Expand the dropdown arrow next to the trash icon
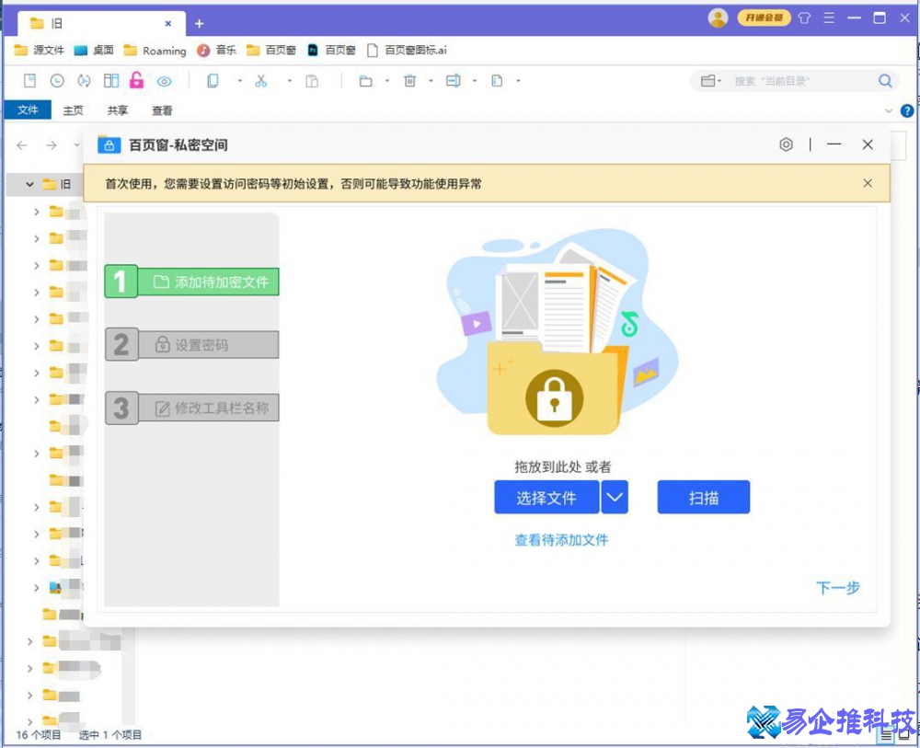This screenshot has width=920, height=748. (x=431, y=81)
